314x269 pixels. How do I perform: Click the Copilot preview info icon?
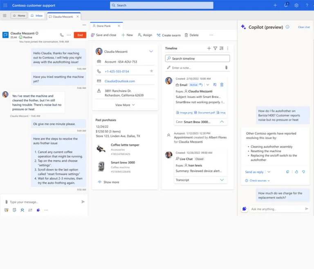point(287,27)
